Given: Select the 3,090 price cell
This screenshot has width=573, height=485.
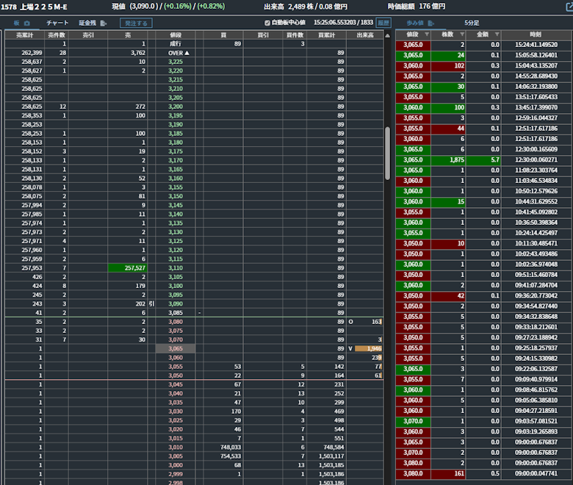Looking at the screenshot, I should pyautogui.click(x=176, y=303).
